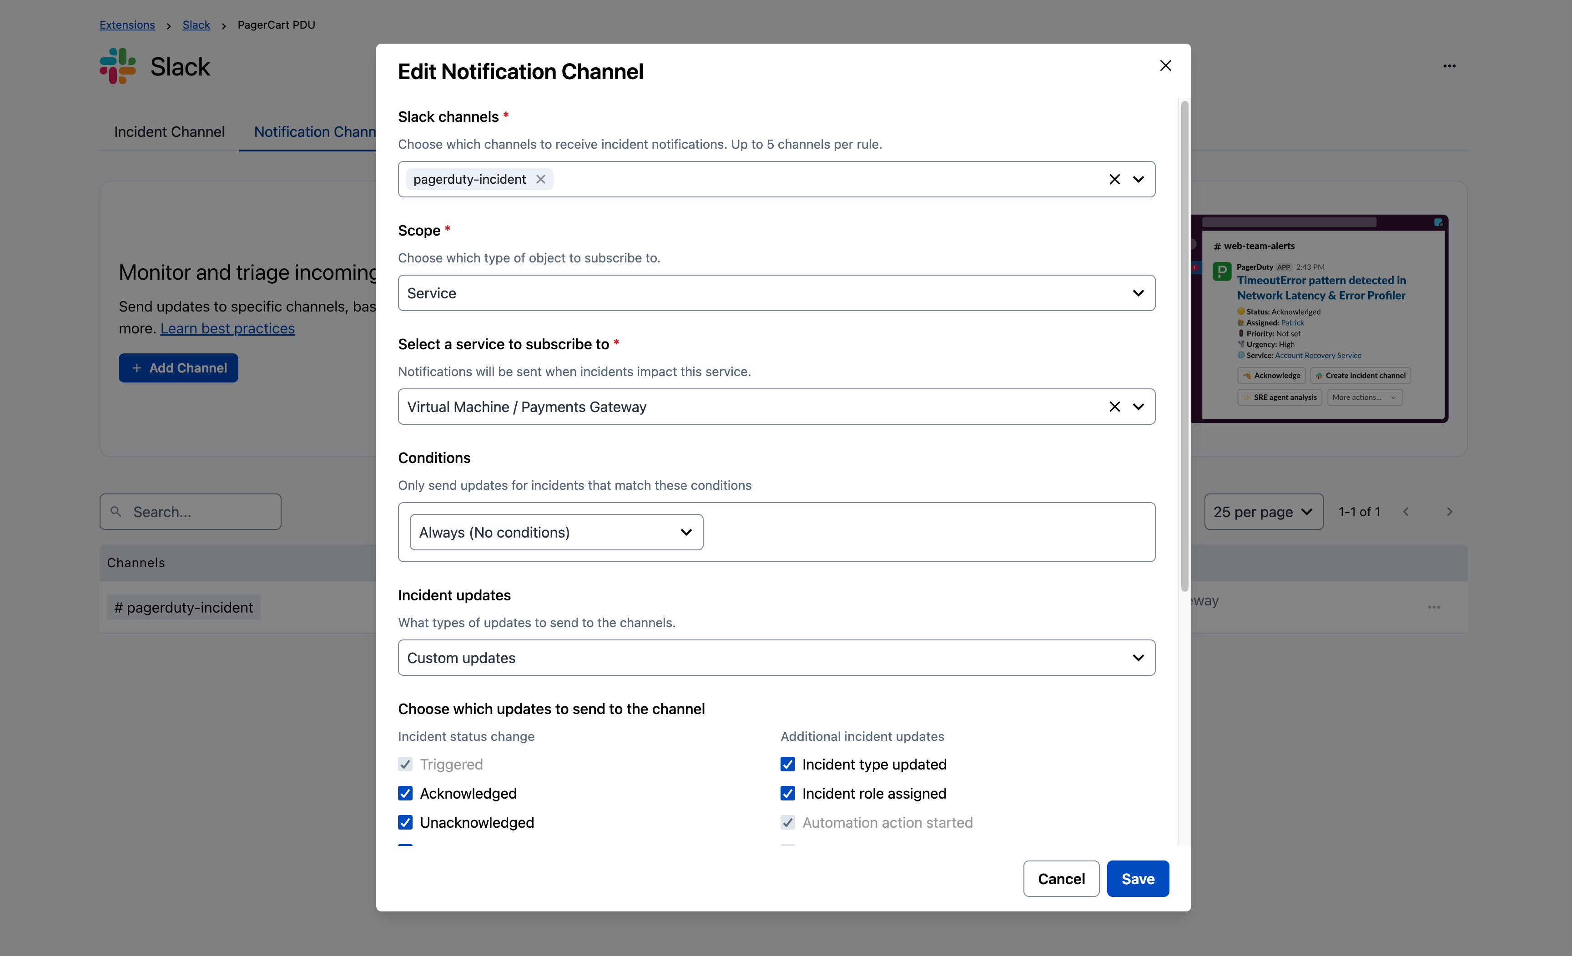This screenshot has height=956, width=1572.
Task: Remove the pagerduty-incident channel chip
Action: [x=540, y=179]
